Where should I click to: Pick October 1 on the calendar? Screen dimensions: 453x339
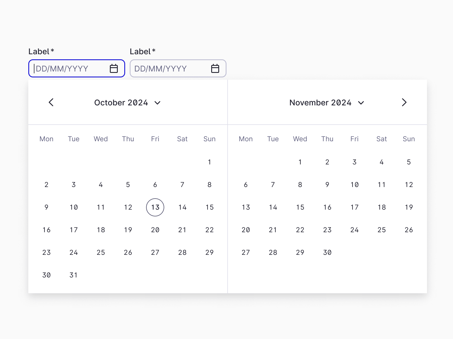210,162
